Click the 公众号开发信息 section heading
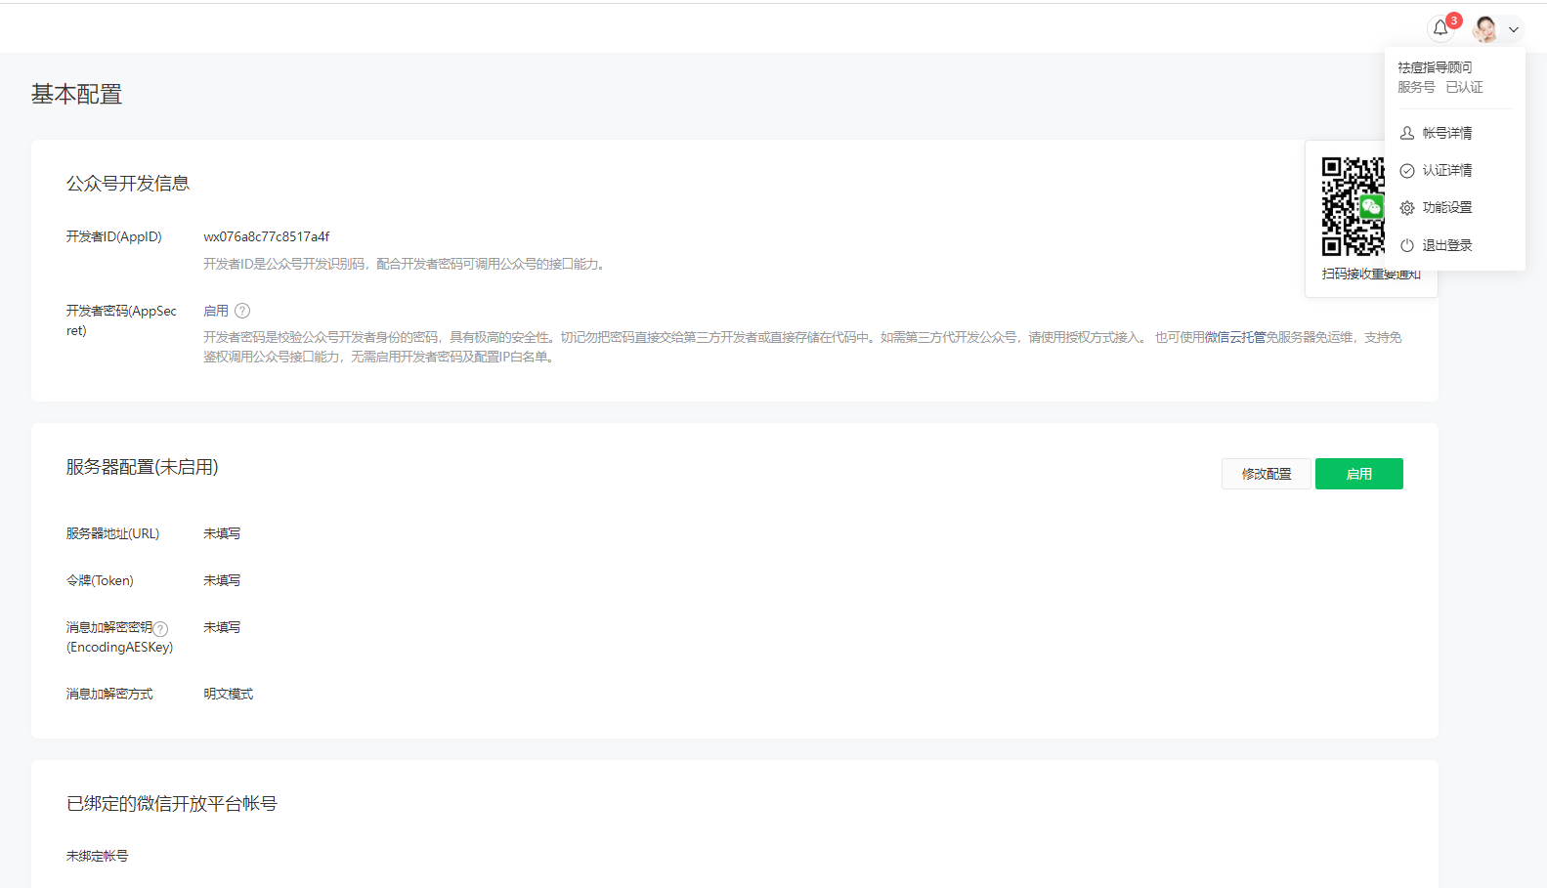 (128, 183)
